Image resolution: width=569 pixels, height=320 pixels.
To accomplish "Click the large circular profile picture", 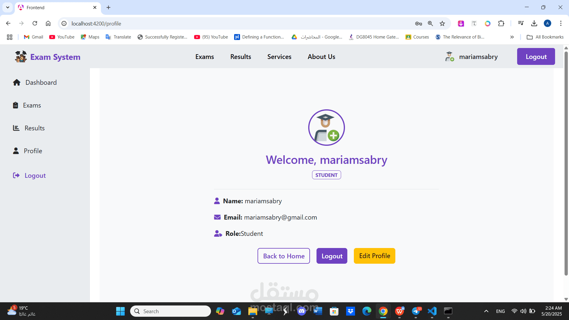I will (x=326, y=127).
